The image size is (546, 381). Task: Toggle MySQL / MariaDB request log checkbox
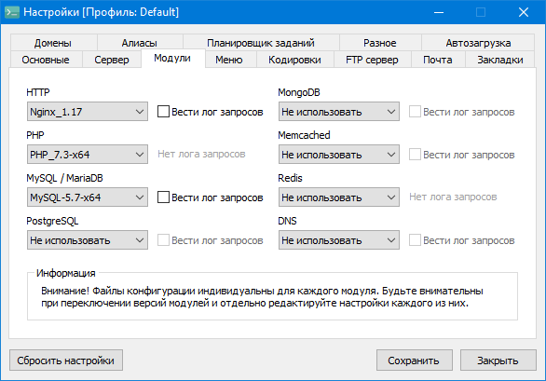(163, 197)
